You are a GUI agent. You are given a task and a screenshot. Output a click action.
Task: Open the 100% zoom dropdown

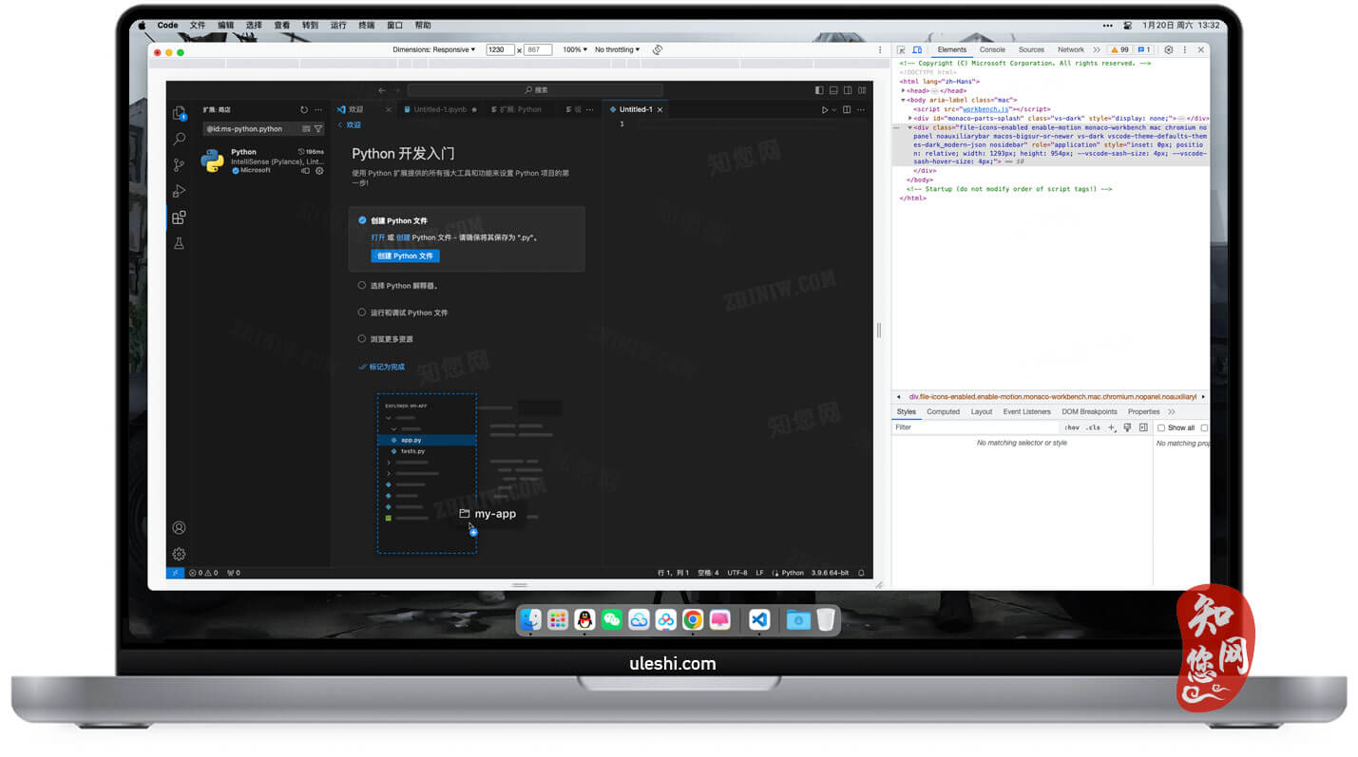[x=575, y=49]
